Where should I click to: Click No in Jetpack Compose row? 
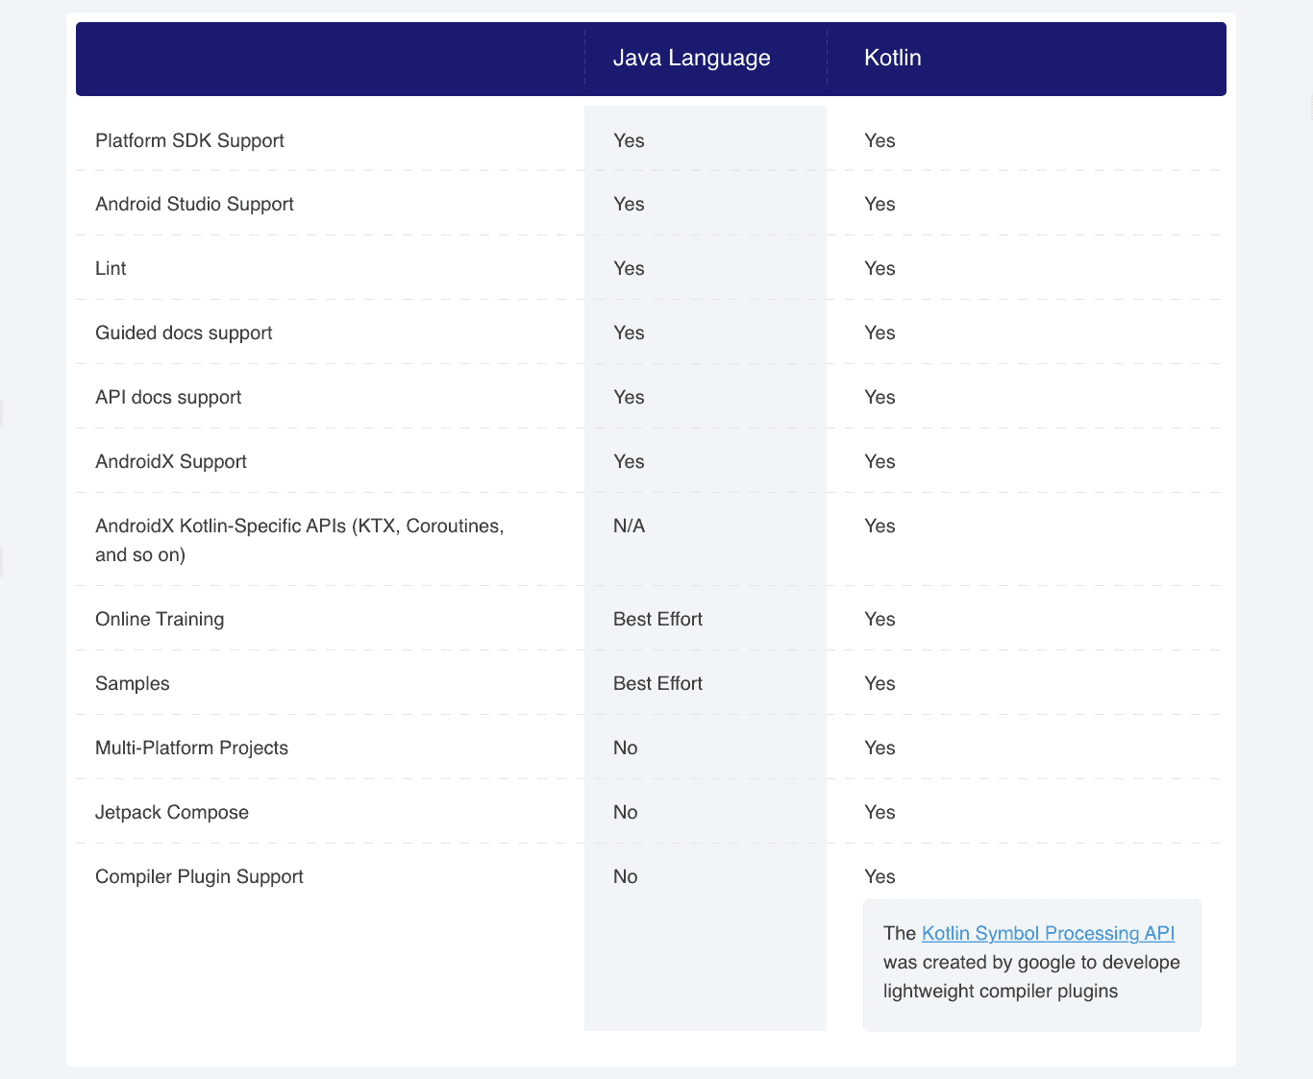626,812
